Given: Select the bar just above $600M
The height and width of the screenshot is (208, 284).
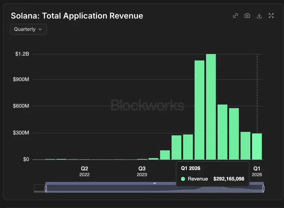Looking at the screenshot, I should pyautogui.click(x=223, y=132).
